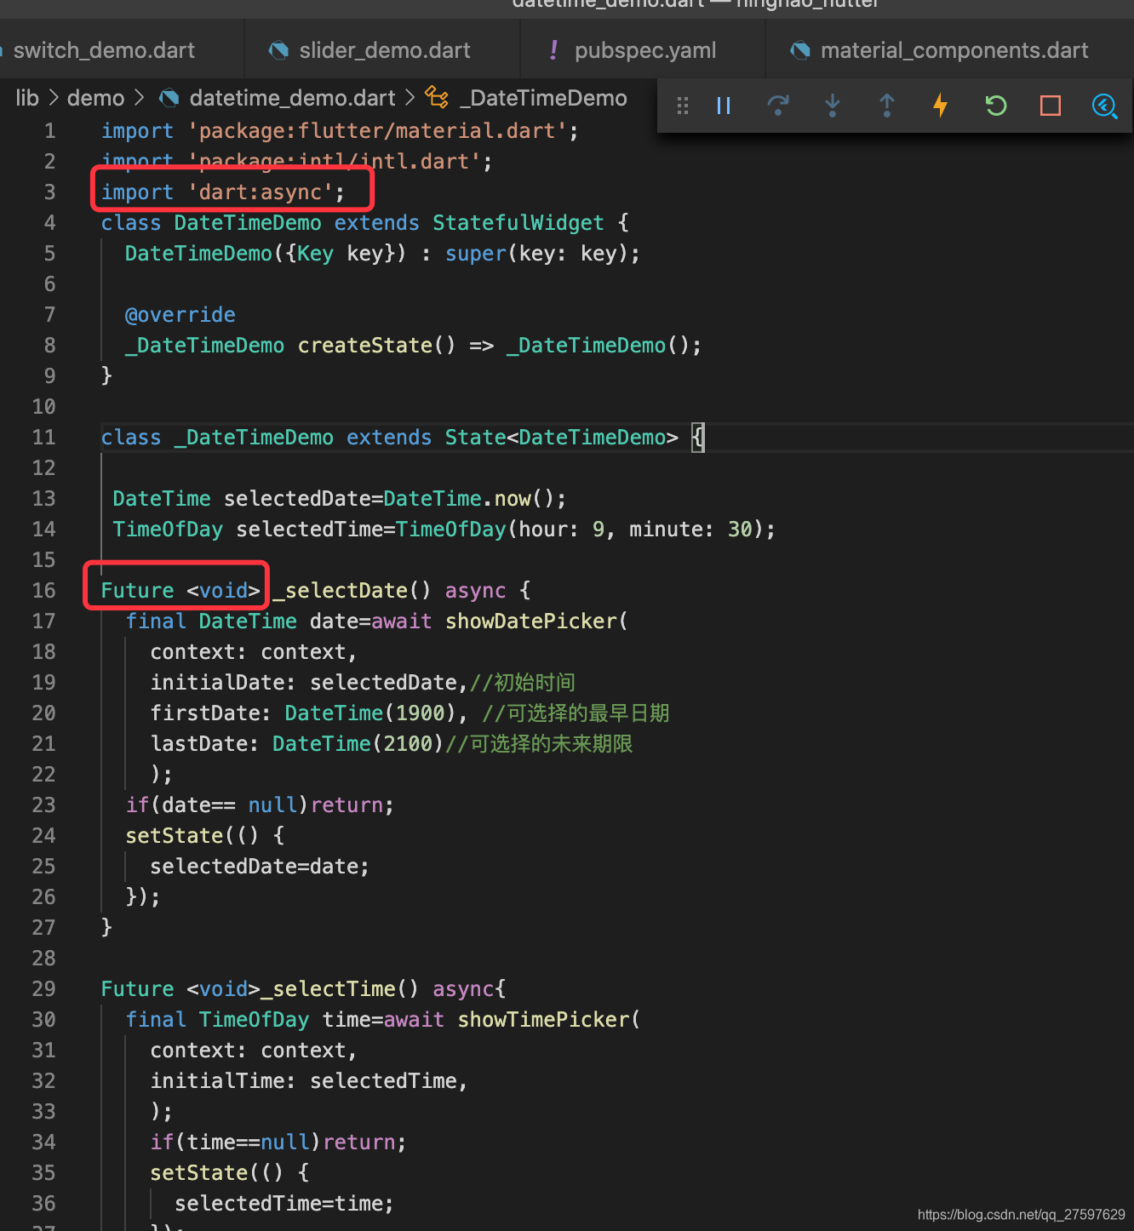The width and height of the screenshot is (1134, 1231).
Task: Click the Dart file icon in breadcrumb
Action: 169,98
